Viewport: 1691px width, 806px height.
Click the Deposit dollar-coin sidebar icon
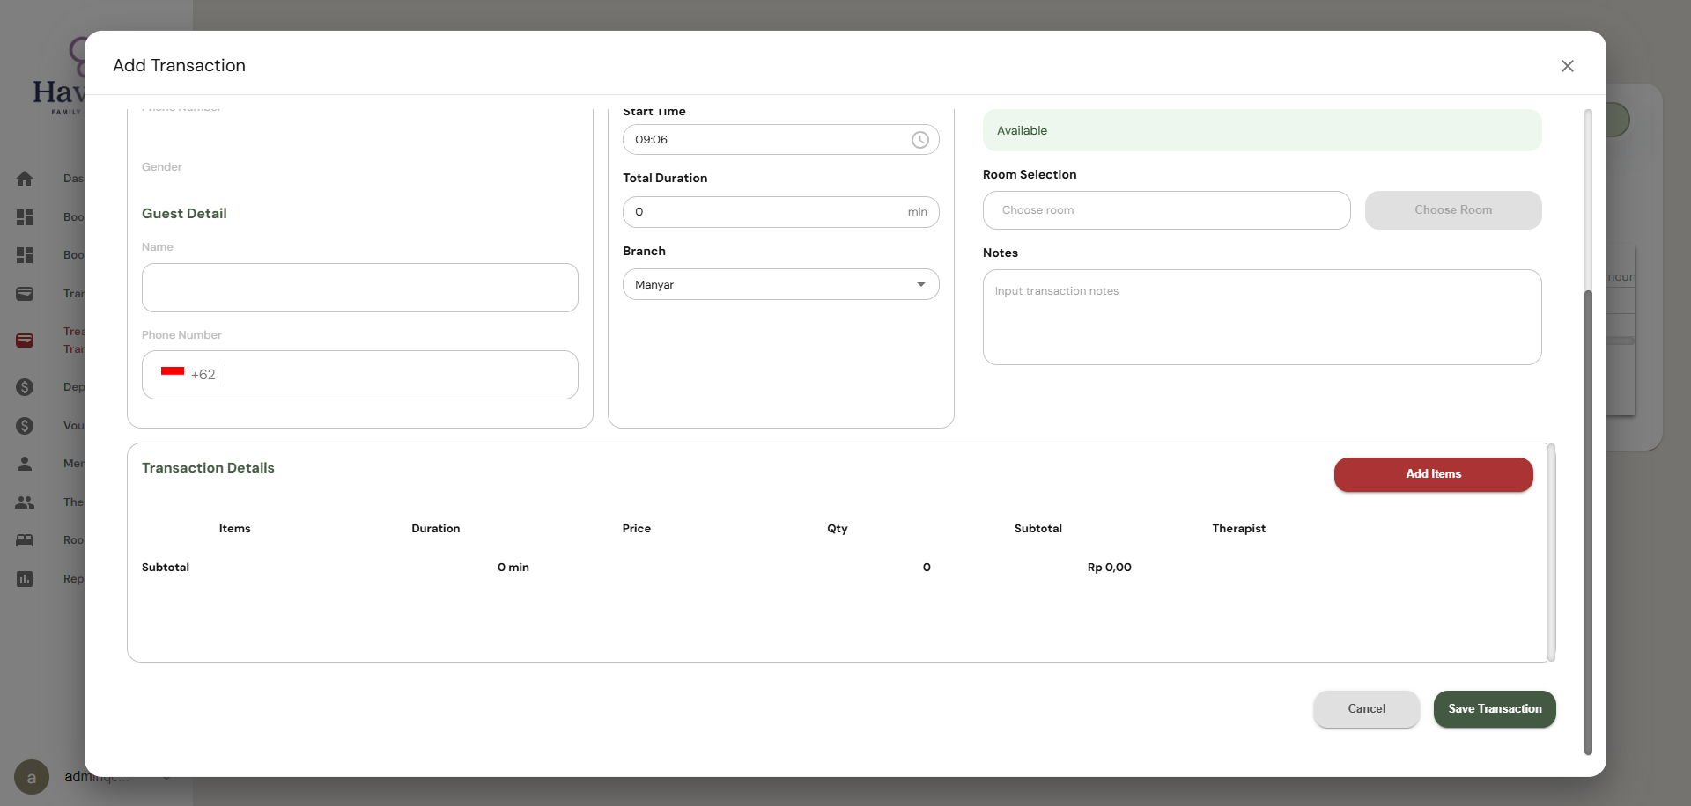pyautogui.click(x=25, y=387)
